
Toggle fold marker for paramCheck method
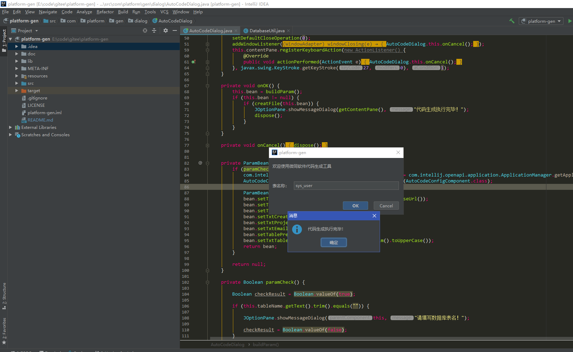[x=207, y=282]
